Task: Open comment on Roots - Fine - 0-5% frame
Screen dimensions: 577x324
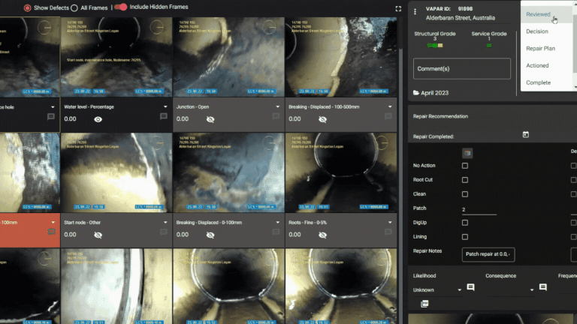Action: coord(388,232)
